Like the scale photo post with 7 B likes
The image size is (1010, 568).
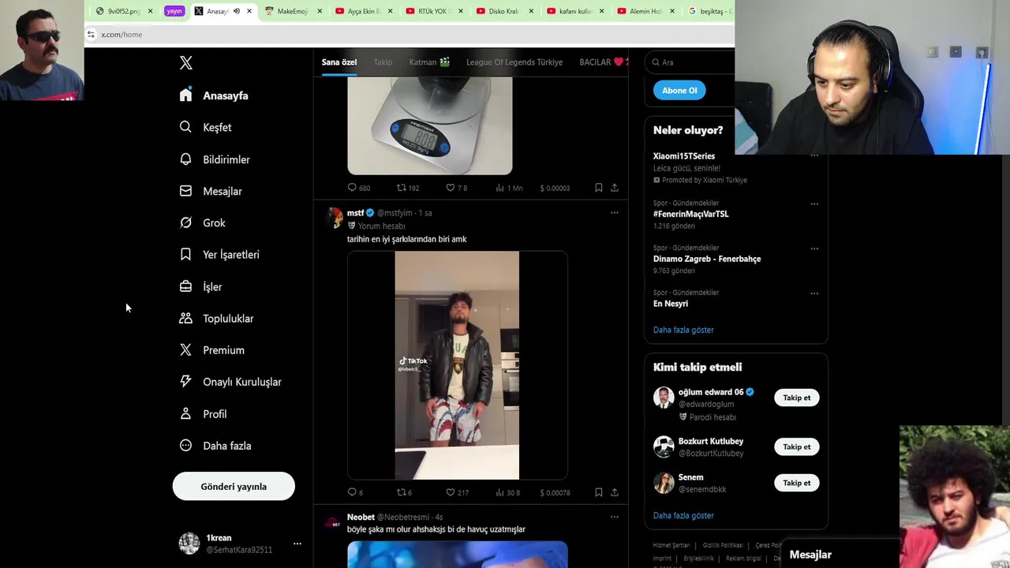point(451,188)
